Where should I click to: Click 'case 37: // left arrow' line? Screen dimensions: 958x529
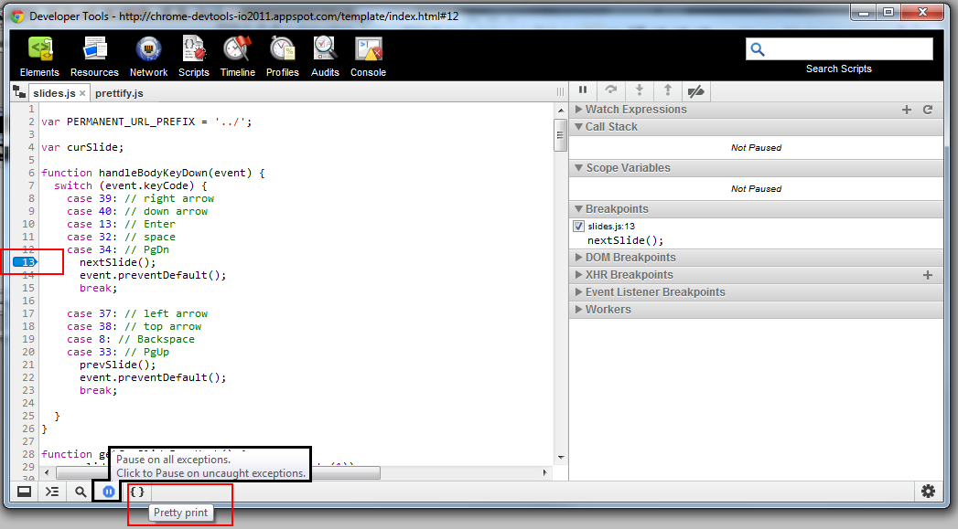coord(137,313)
